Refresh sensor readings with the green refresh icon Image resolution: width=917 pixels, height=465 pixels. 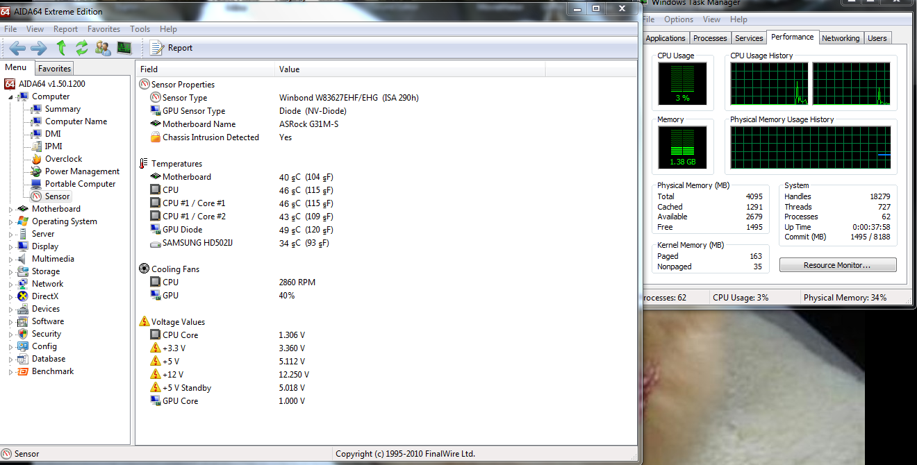pyautogui.click(x=82, y=48)
